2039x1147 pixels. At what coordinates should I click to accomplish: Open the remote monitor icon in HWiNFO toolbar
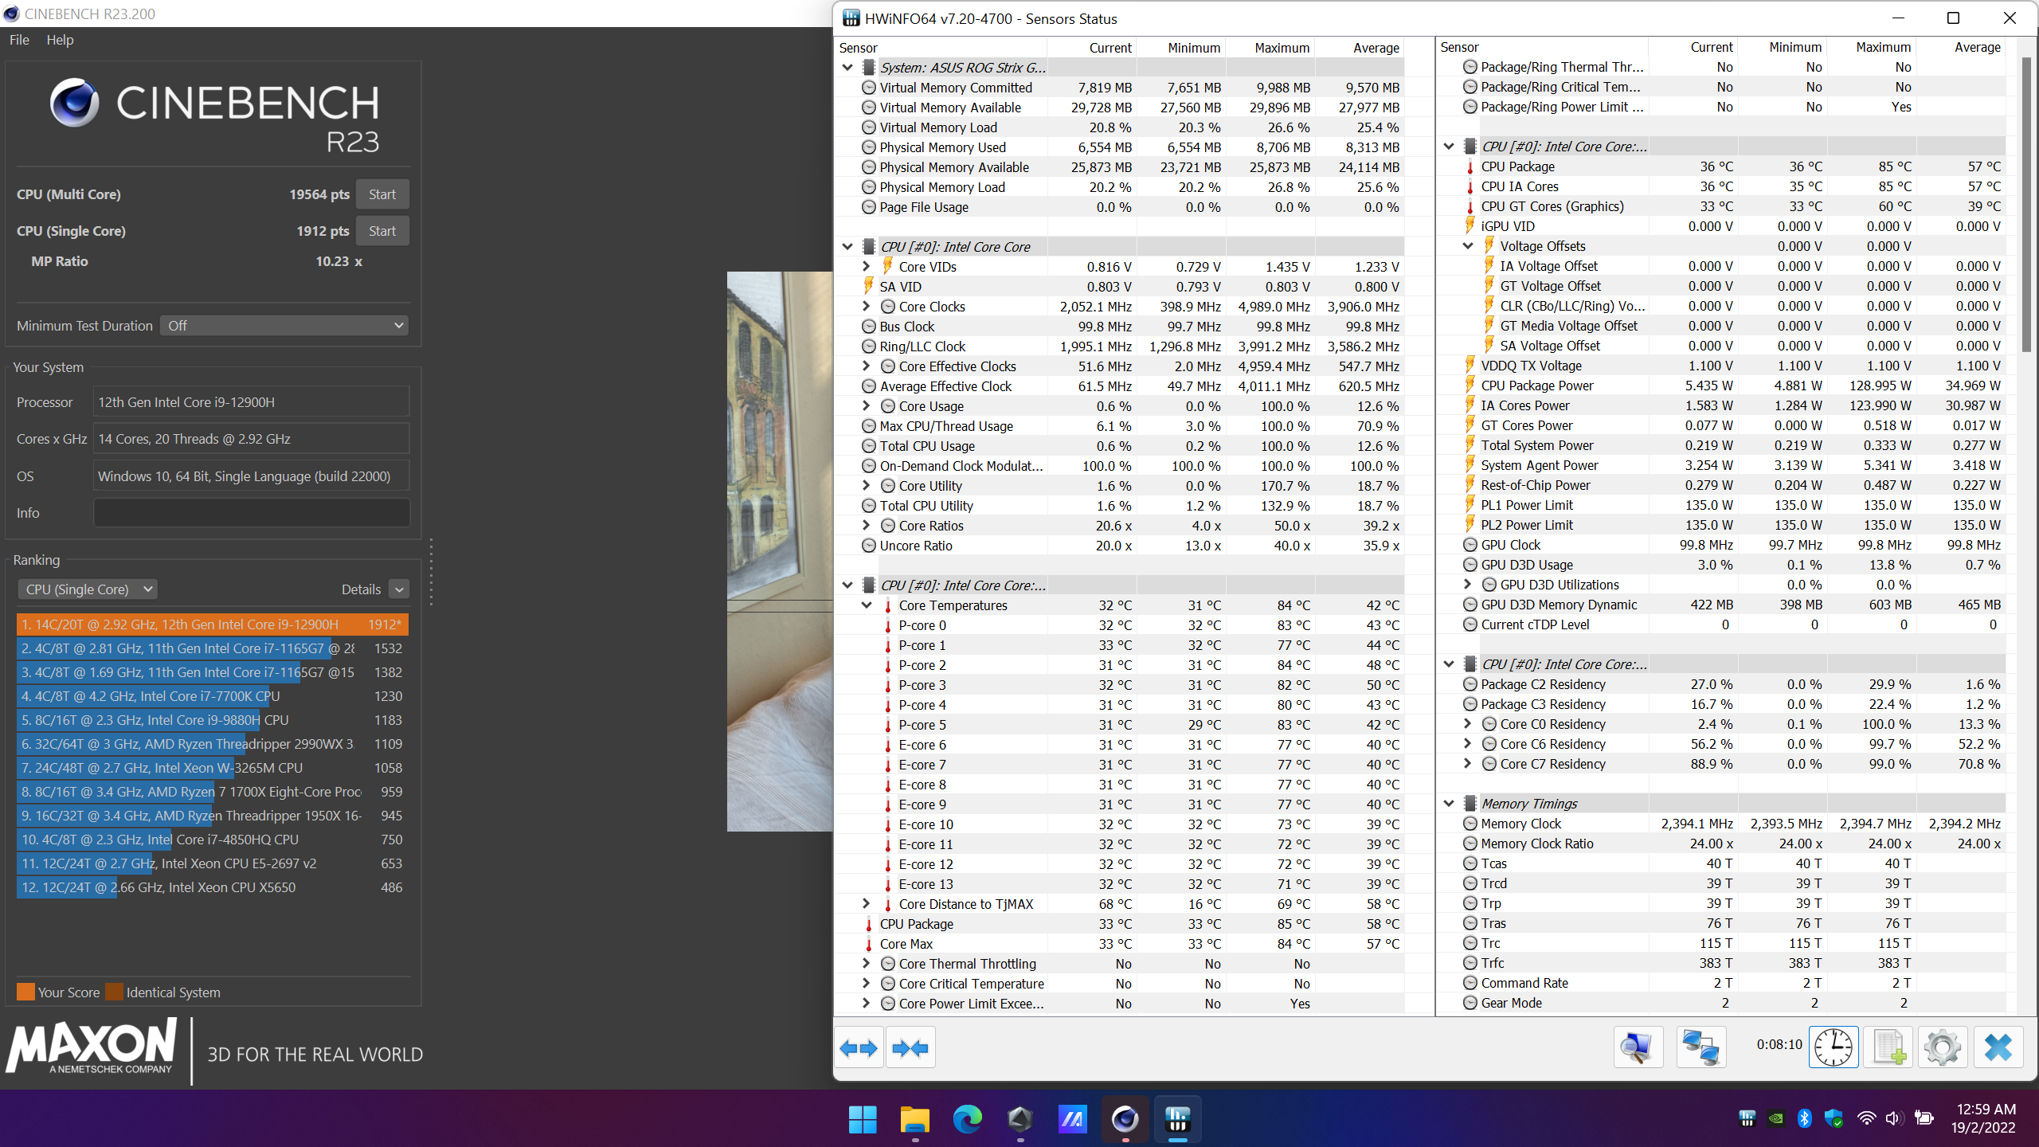click(x=1638, y=1047)
